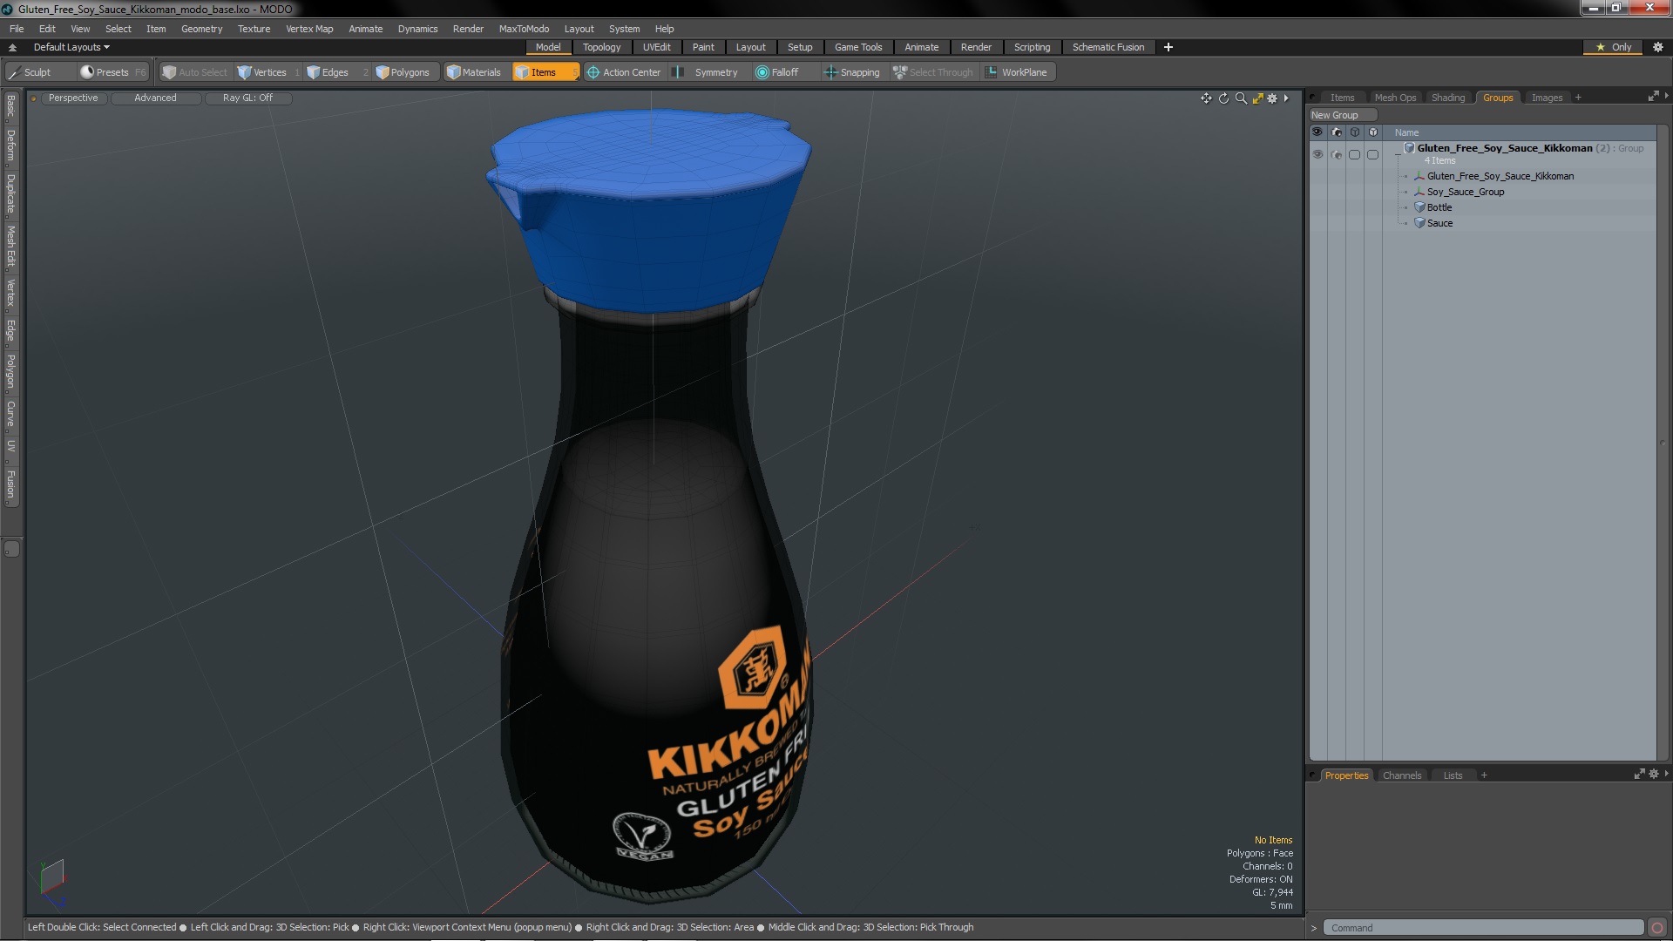
Task: Expand the viewport options arrow
Action: click(1286, 98)
